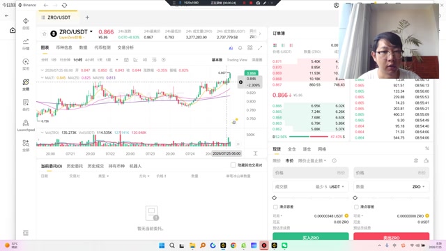The height and width of the screenshot is (251, 446).
Task: Click the chart axis scale icon near date axis
Action: click(256, 153)
